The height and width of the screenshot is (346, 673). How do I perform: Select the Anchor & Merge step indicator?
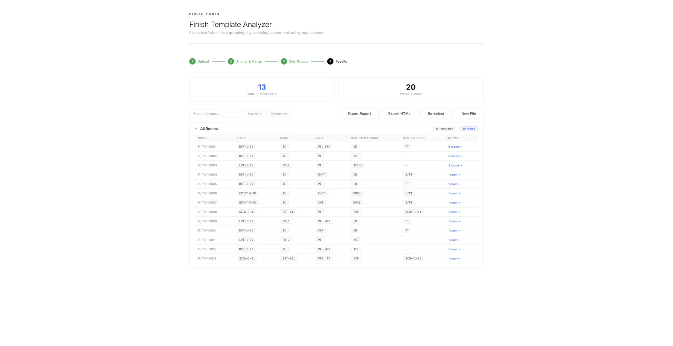point(231,61)
